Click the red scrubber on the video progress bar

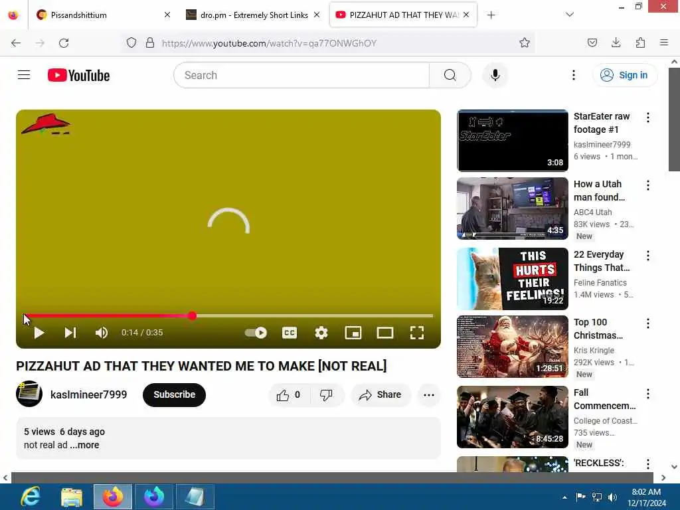193,315
